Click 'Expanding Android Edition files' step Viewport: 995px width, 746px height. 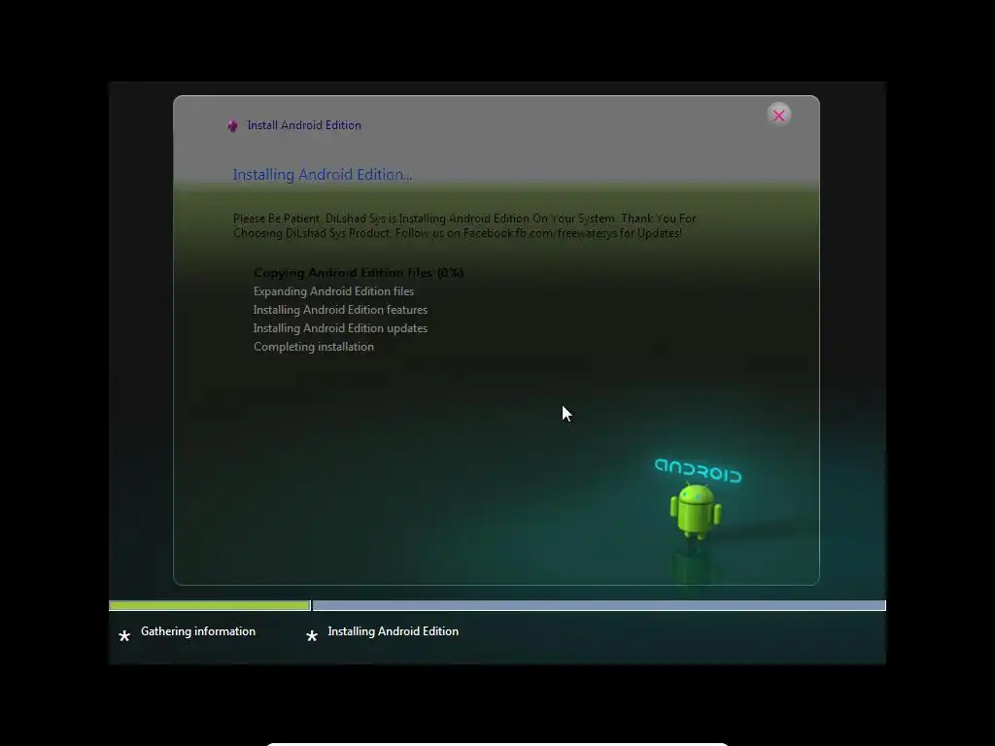tap(334, 291)
